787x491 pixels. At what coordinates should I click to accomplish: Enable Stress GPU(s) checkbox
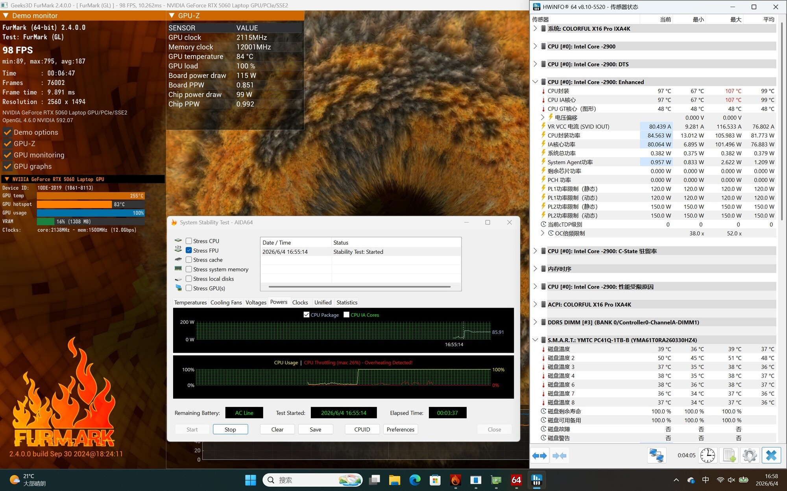point(189,288)
